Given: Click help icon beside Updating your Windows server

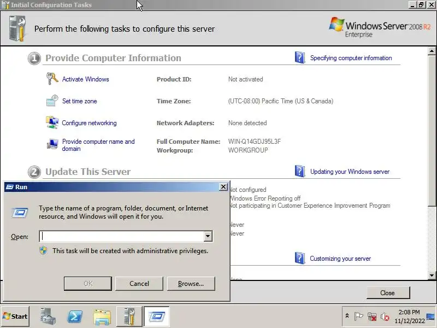Looking at the screenshot, I should point(300,171).
